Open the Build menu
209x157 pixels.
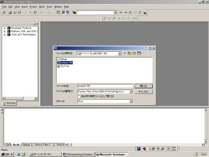(x=42, y=7)
